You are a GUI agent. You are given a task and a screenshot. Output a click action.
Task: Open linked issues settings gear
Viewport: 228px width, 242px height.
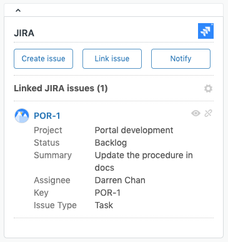tap(208, 89)
